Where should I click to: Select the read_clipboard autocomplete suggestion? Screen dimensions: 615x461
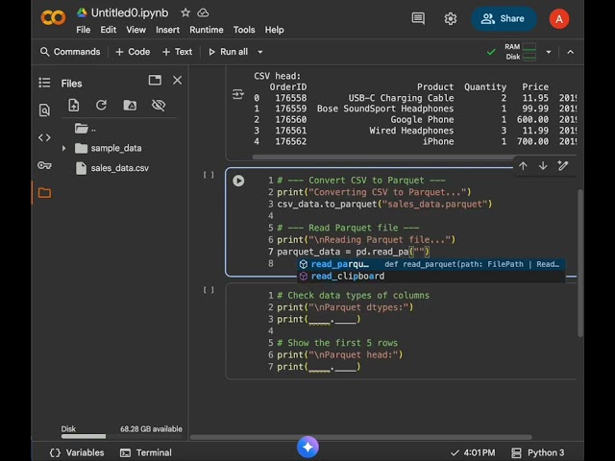pyautogui.click(x=431, y=276)
